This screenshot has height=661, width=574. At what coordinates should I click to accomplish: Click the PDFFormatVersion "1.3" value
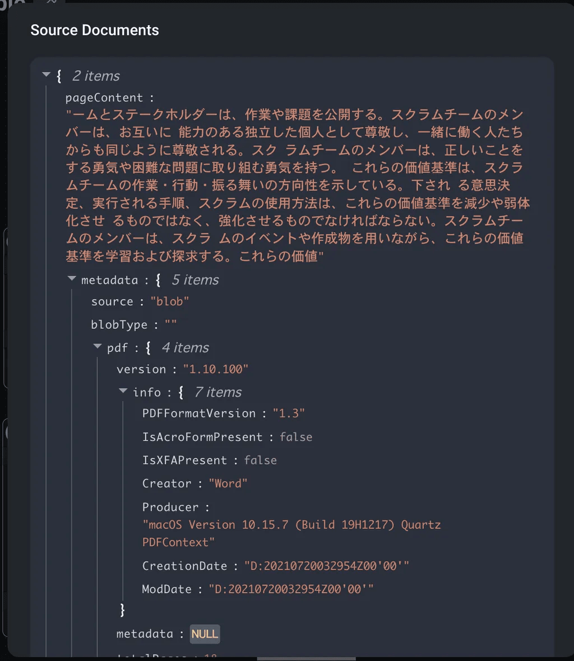coord(289,413)
